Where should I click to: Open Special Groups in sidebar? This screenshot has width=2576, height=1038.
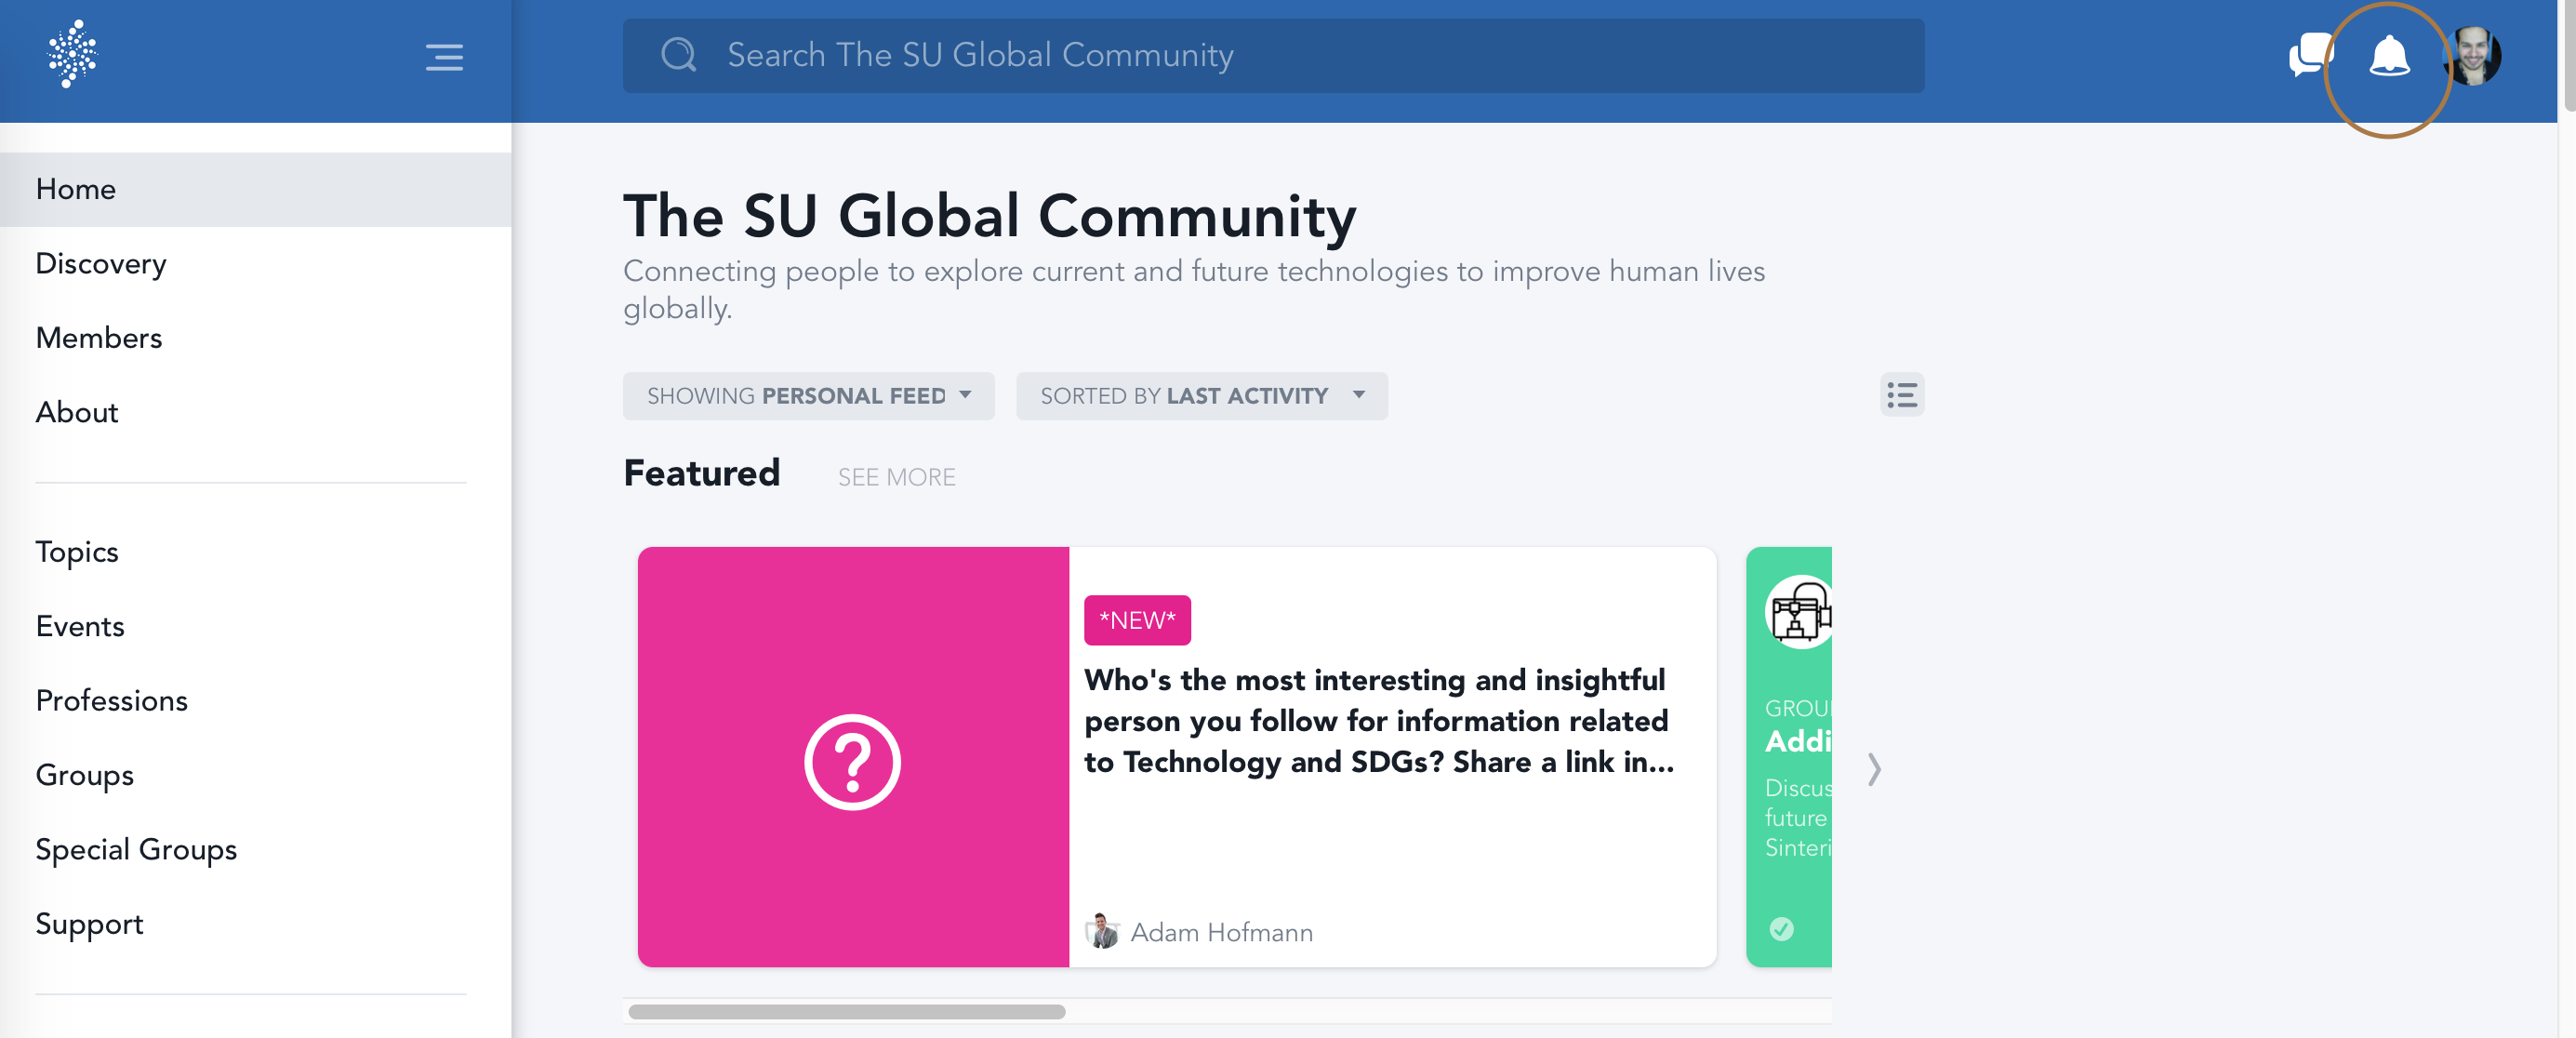pyautogui.click(x=255, y=849)
